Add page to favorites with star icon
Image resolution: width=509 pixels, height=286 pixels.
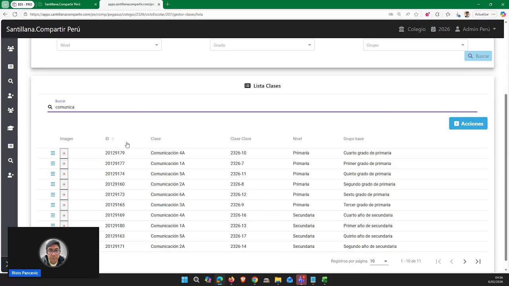[416, 14]
